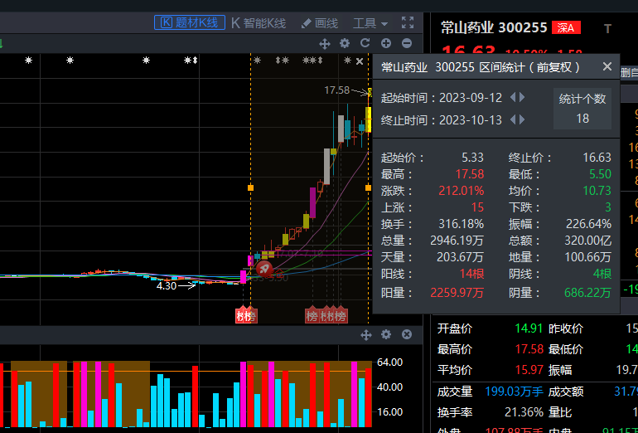Select end date 2023-10-13 field
The height and width of the screenshot is (433, 638).
pos(471,120)
